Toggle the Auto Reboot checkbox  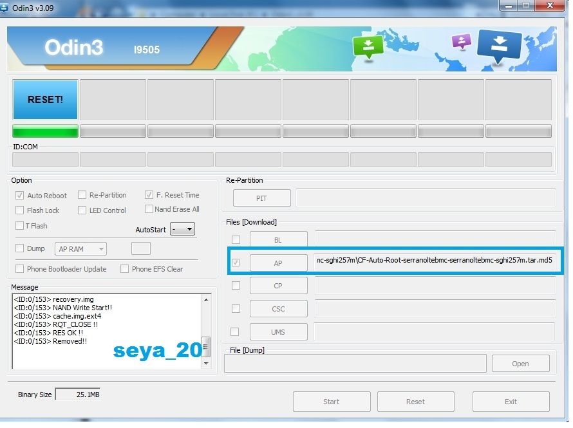[21, 196]
